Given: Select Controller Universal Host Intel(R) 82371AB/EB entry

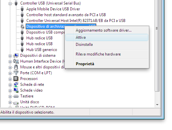Looking at the screenshot, I should click(x=76, y=21).
